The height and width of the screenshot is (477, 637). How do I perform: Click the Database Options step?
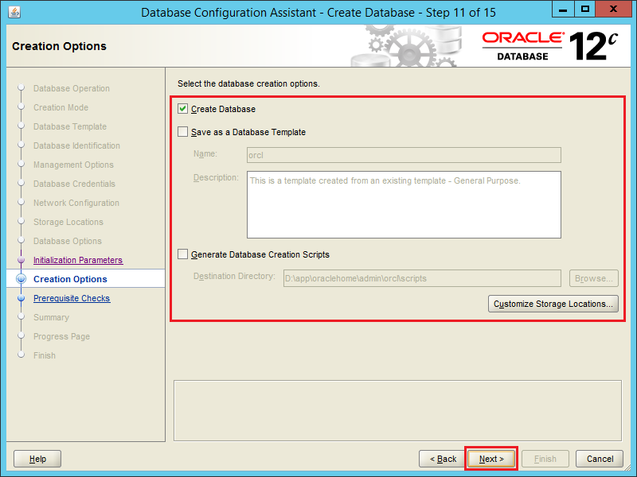(68, 241)
